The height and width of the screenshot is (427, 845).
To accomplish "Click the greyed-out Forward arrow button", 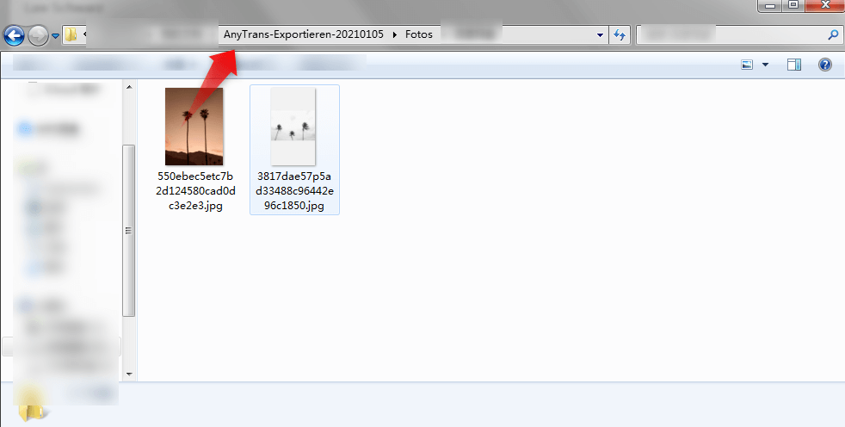I will [37, 36].
